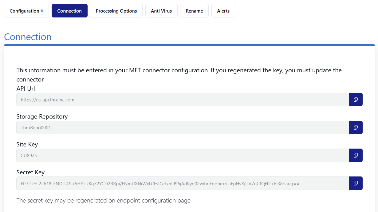Click inside the Secret Key text field

tap(183, 183)
